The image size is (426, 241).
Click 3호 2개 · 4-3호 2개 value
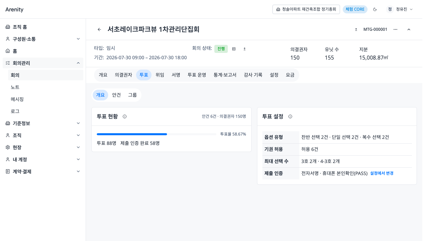[321, 161]
